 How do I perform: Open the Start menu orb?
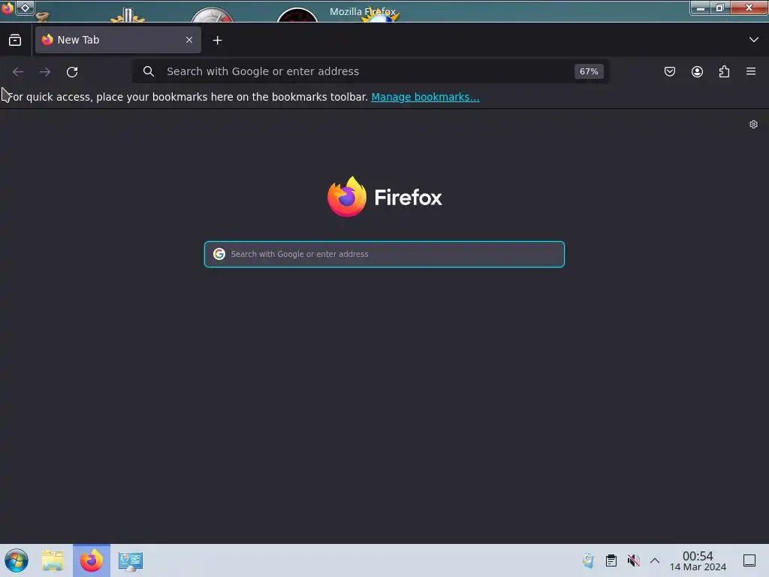point(17,560)
